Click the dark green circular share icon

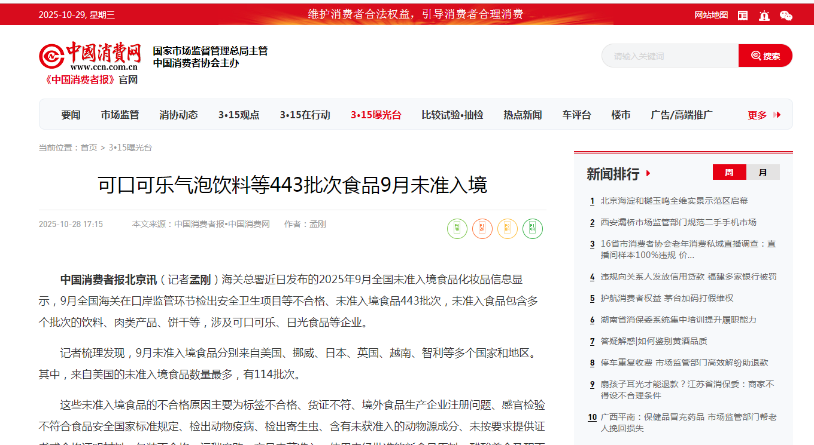point(533,229)
